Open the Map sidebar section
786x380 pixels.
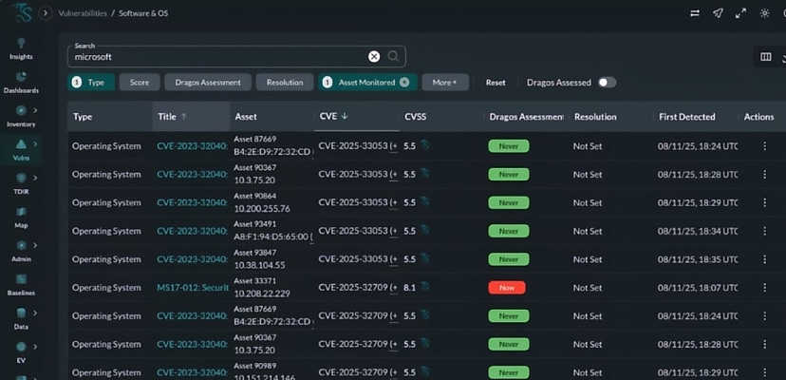tap(21, 218)
